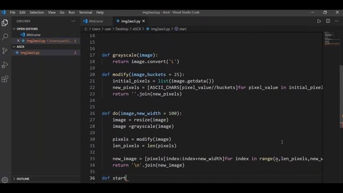343x193 pixels.
Task: Click 'pixels = modify(image)' on line 30
Action: (141, 139)
